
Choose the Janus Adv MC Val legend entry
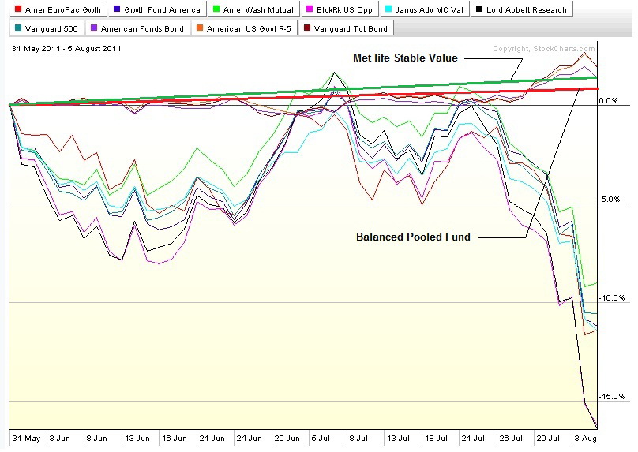point(424,9)
